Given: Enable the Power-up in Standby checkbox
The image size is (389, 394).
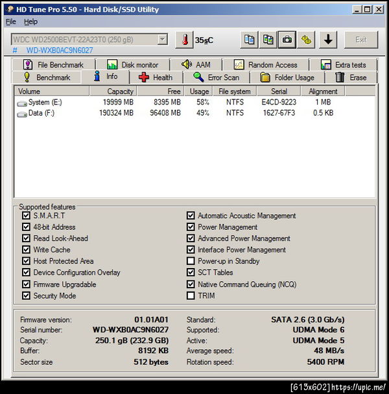Looking at the screenshot, I should [x=191, y=260].
